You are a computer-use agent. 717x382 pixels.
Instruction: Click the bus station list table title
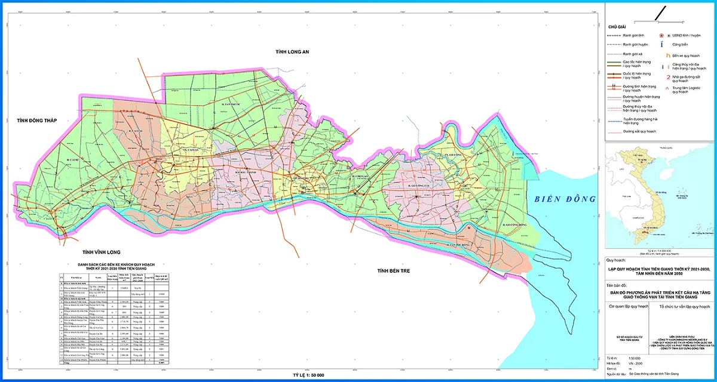click(117, 266)
